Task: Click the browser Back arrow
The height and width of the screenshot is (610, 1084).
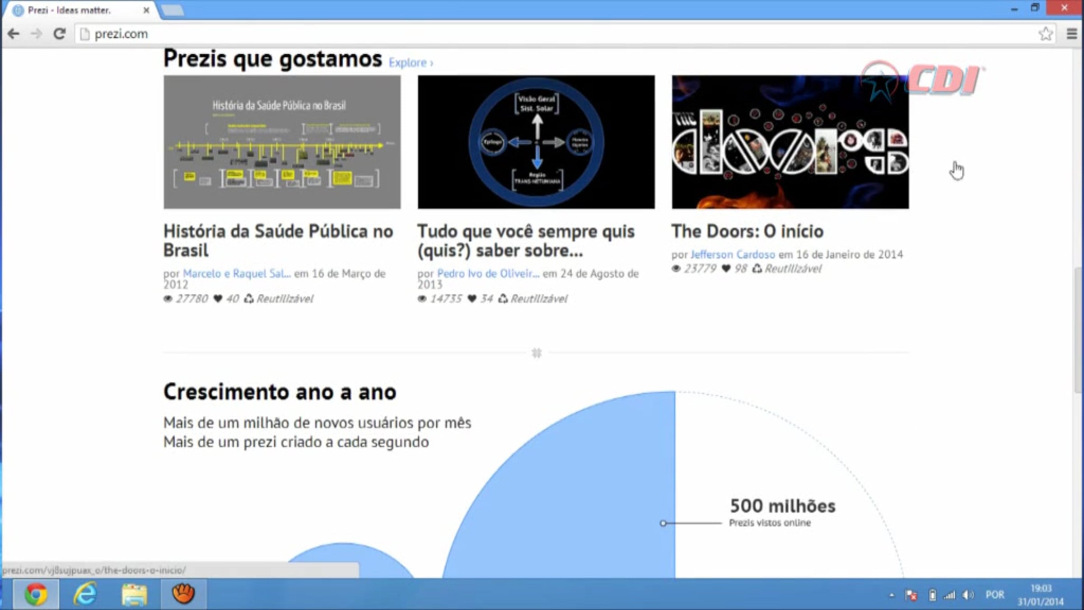Action: (x=14, y=34)
